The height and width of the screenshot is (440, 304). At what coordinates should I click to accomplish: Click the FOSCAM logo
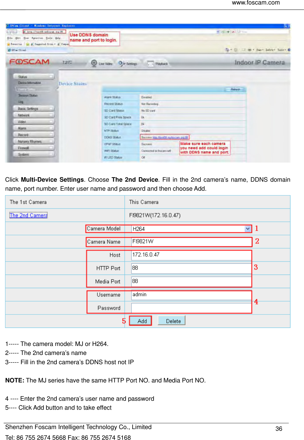(30, 62)
